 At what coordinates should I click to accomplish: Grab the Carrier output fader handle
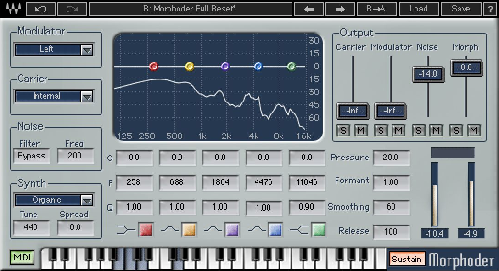tap(352, 111)
